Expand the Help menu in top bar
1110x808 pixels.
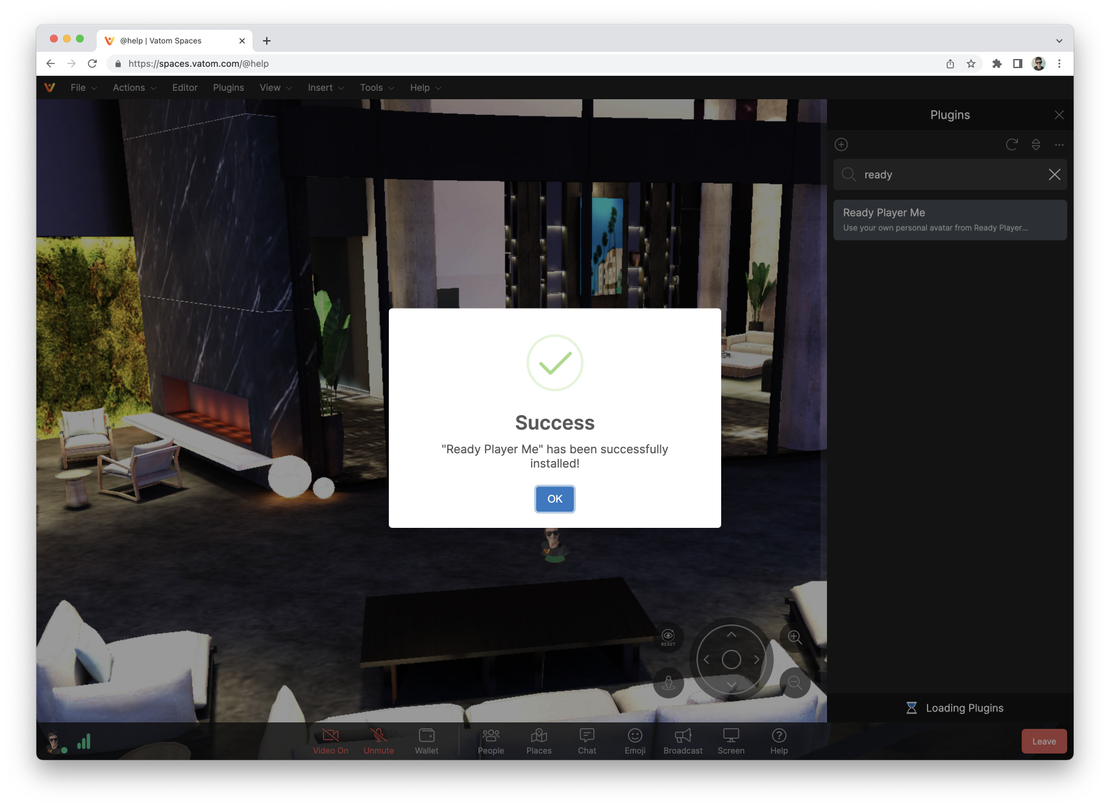click(426, 88)
